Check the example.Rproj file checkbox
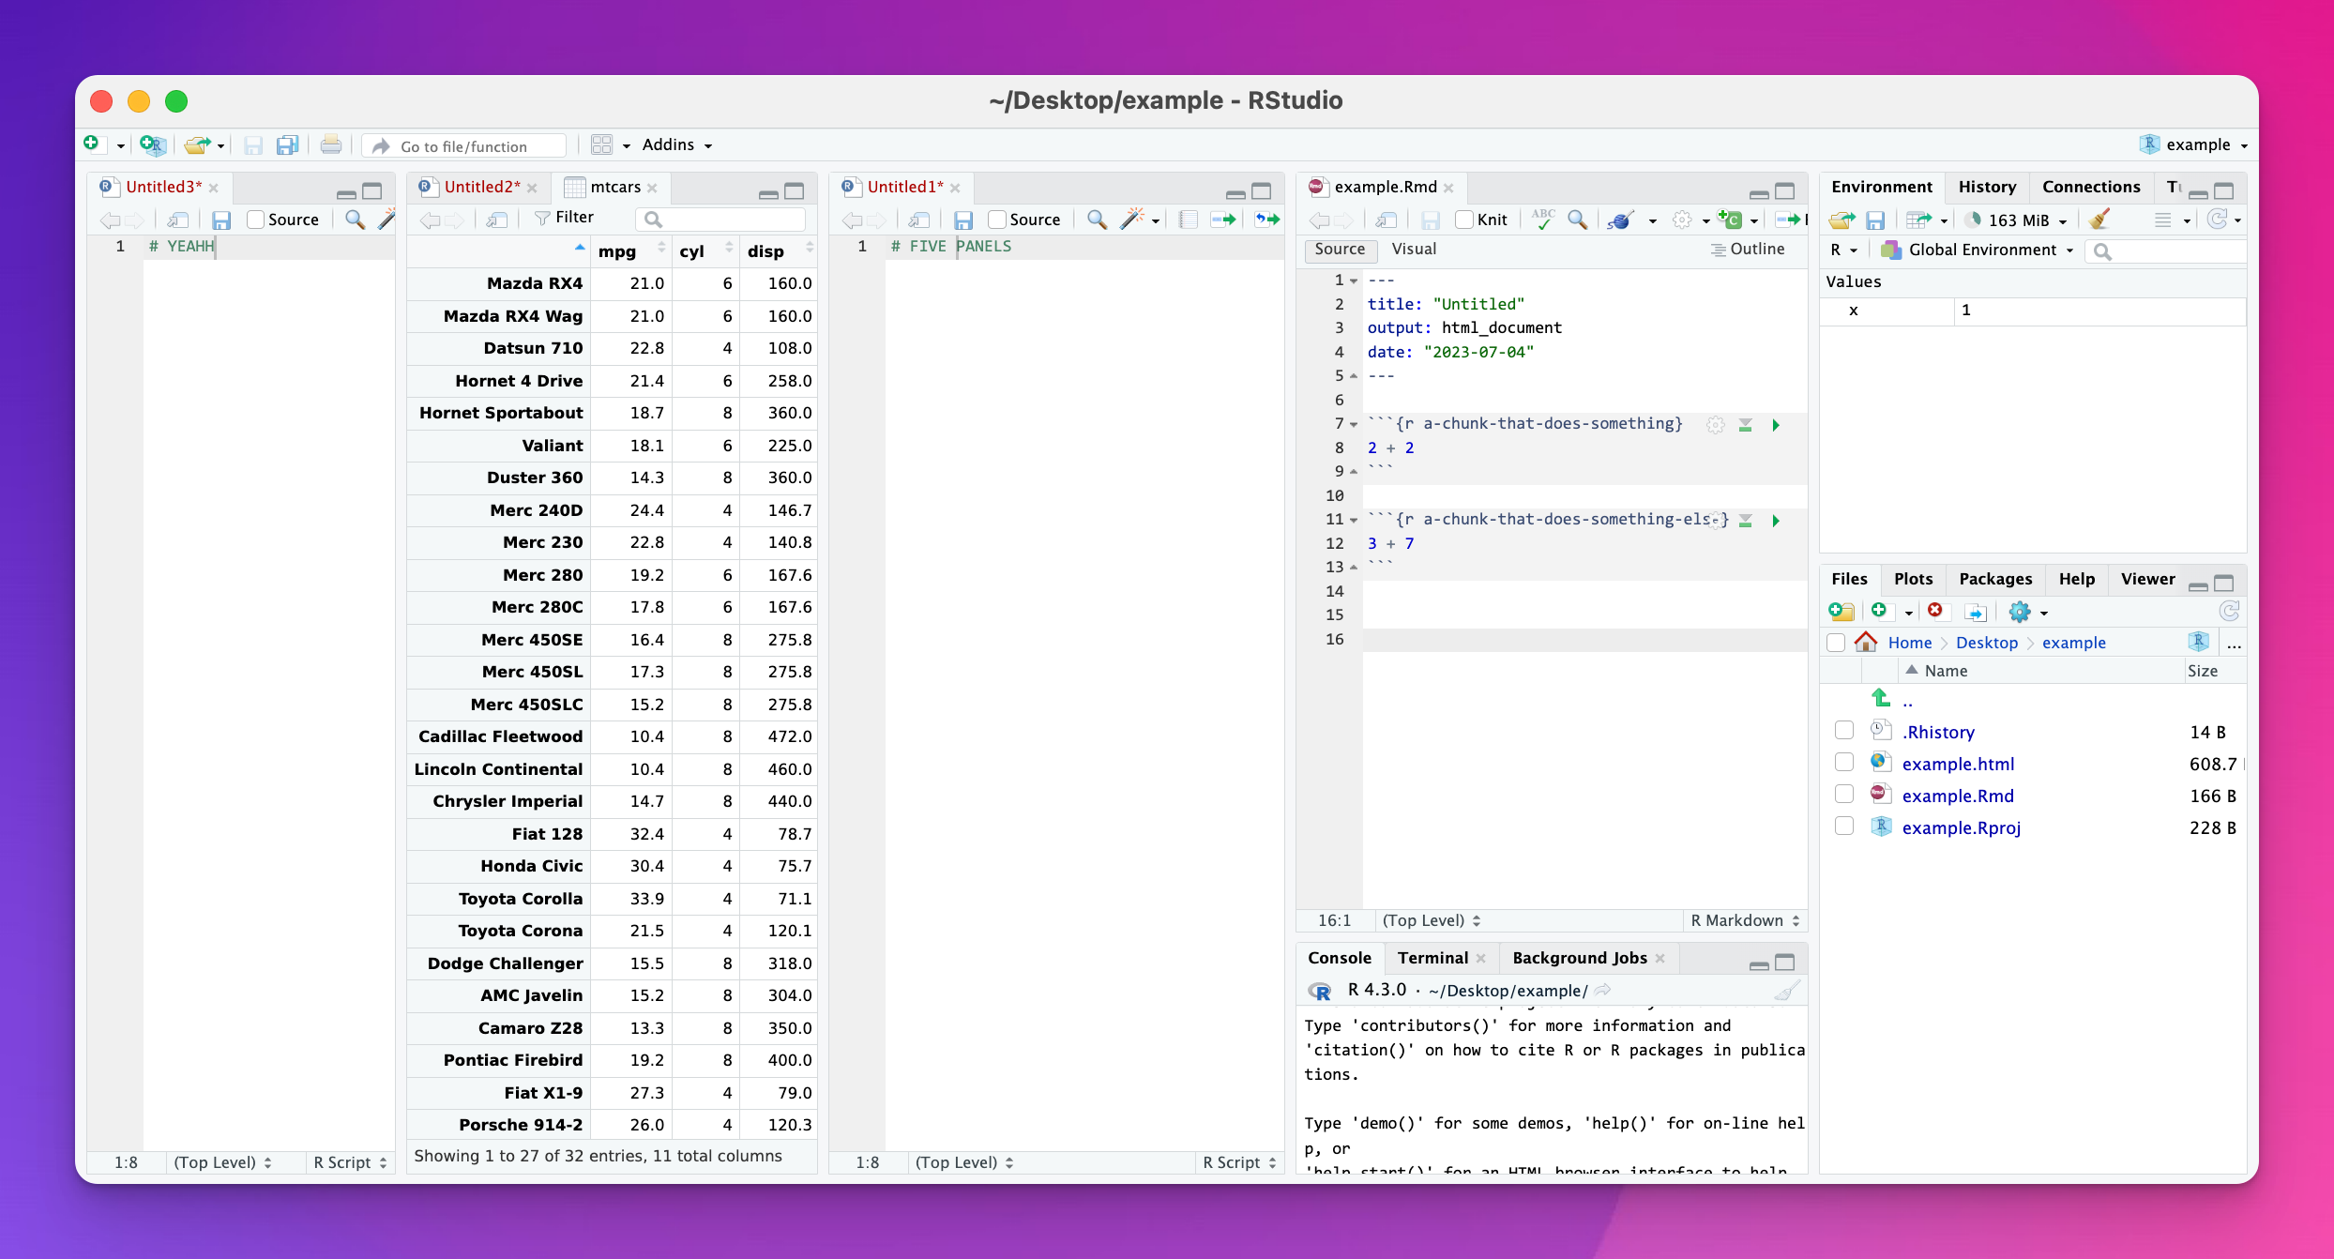 click(x=1844, y=827)
